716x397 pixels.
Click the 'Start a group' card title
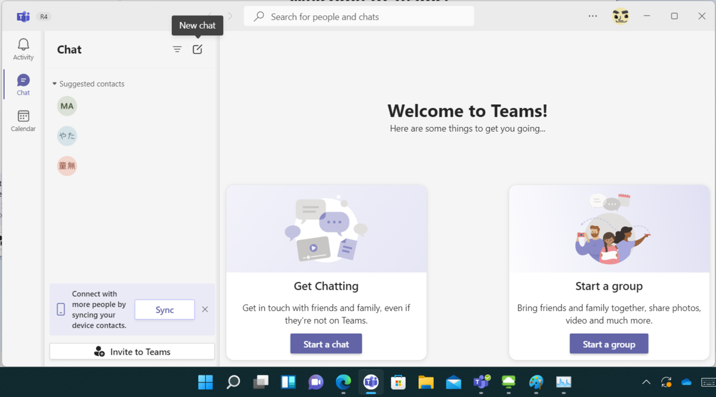coord(609,286)
